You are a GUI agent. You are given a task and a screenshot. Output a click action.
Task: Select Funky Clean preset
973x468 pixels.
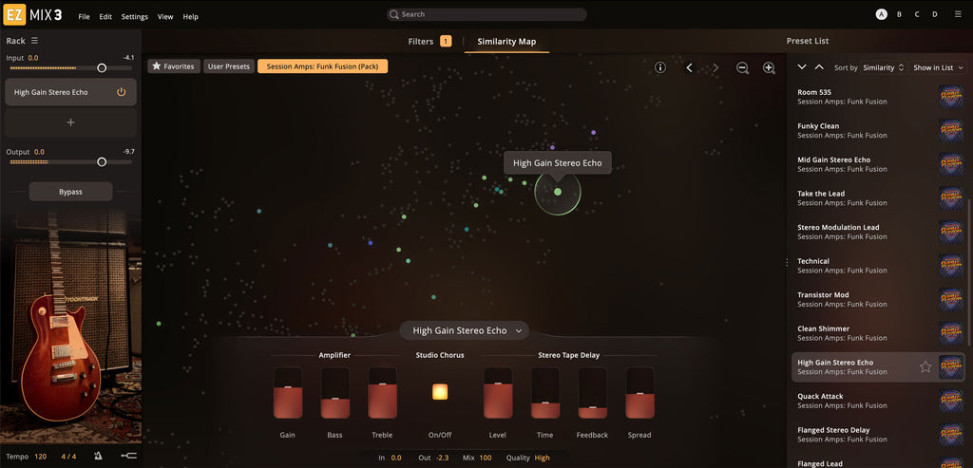pyautogui.click(x=879, y=131)
